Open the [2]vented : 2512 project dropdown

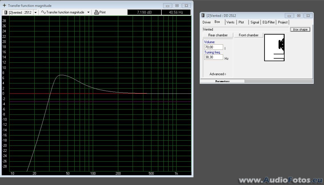[35, 12]
